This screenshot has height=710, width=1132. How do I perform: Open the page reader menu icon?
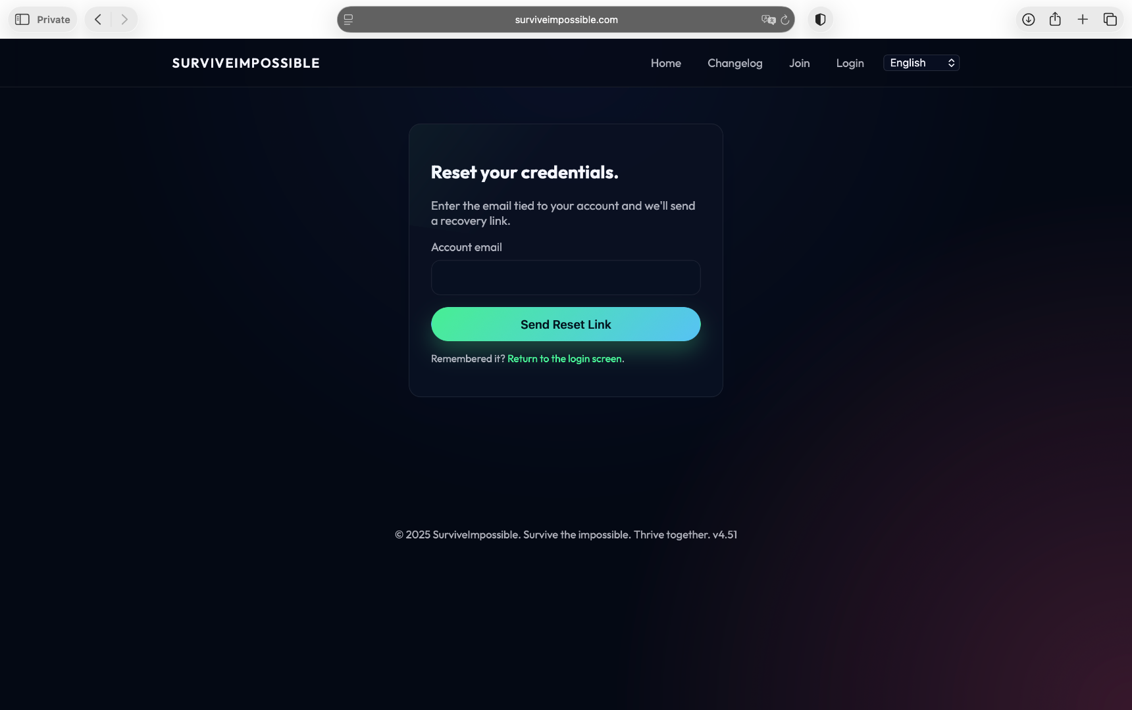[349, 20]
